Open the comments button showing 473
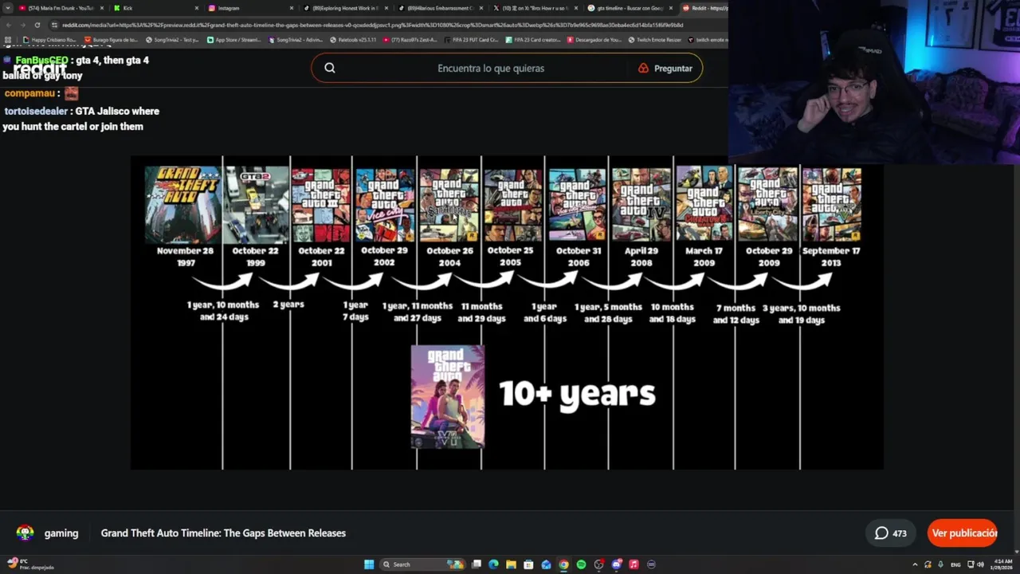The image size is (1020, 574). coord(891,533)
